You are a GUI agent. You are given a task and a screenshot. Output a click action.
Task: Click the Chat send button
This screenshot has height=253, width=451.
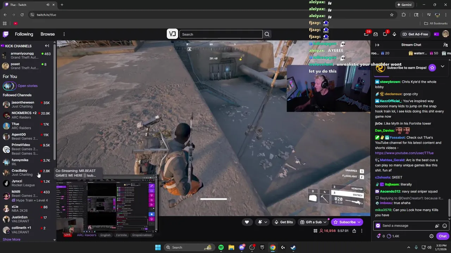pyautogui.click(x=443, y=236)
